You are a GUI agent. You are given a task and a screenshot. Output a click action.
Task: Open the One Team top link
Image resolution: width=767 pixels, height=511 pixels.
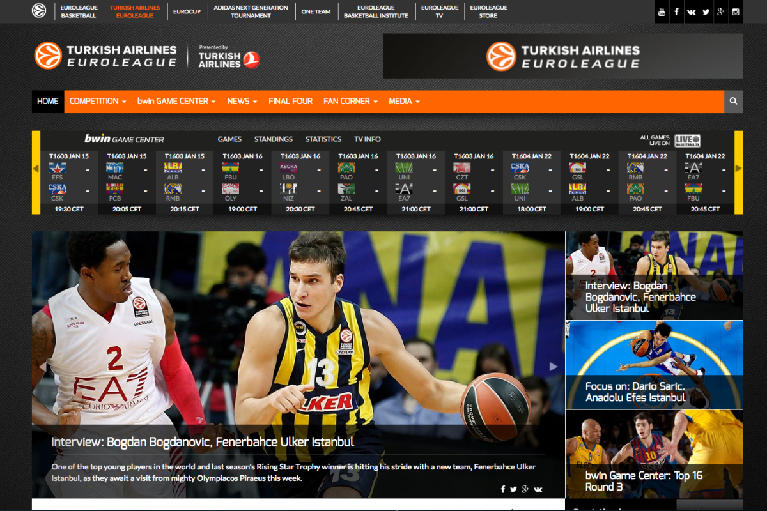316,11
